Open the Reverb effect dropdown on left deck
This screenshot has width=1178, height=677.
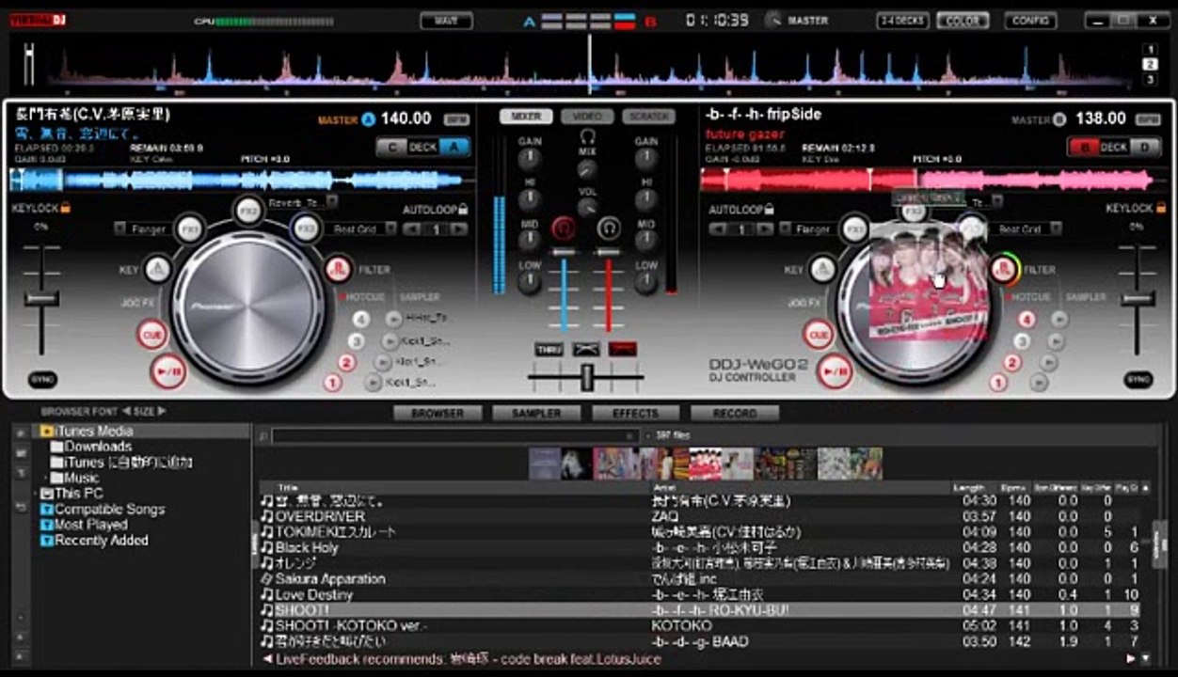(x=332, y=201)
